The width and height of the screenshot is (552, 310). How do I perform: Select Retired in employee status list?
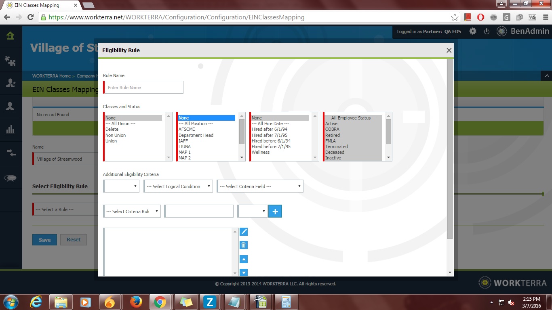tap(333, 135)
